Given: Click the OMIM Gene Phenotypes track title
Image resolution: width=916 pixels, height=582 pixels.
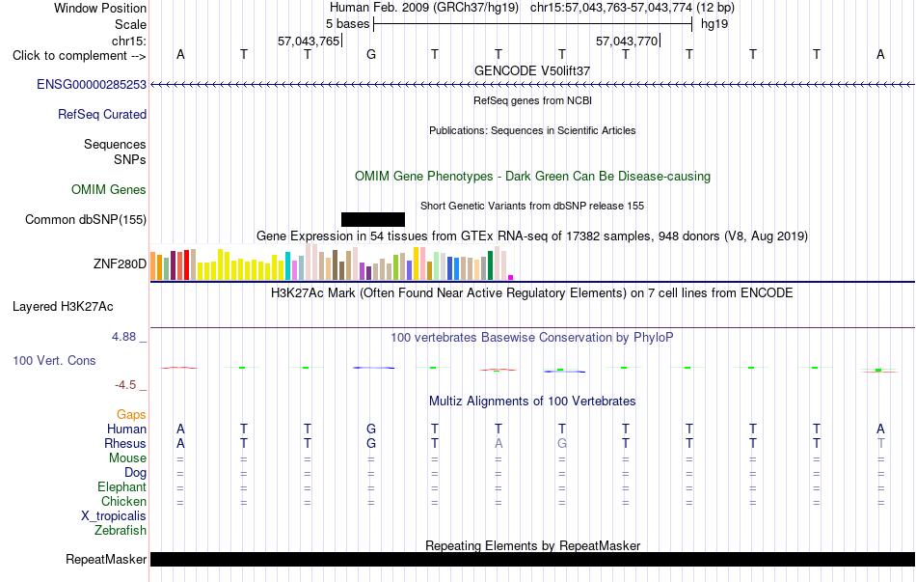Looking at the screenshot, I should (532, 176).
